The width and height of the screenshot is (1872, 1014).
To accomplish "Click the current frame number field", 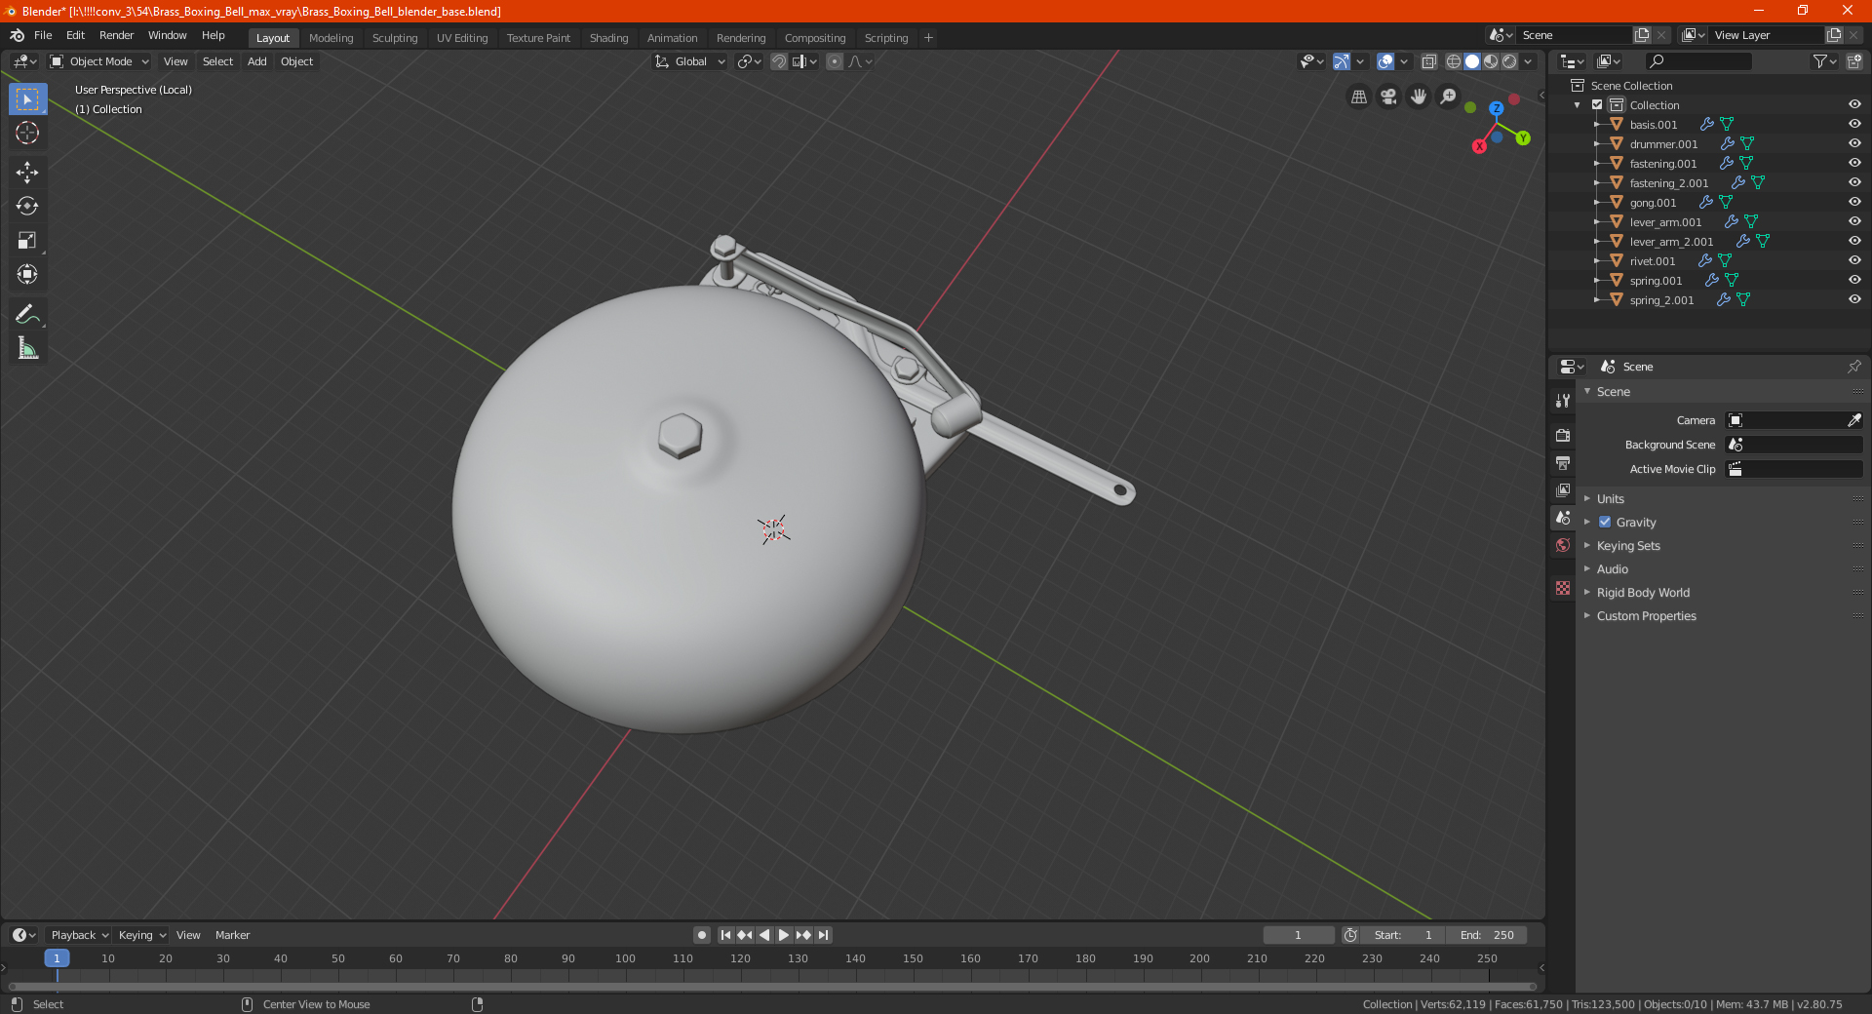I will [1298, 935].
